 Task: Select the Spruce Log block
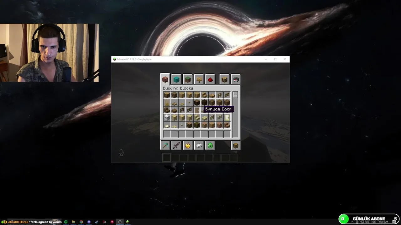point(197,102)
